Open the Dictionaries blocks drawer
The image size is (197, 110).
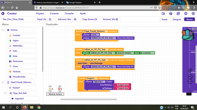tap(22, 61)
